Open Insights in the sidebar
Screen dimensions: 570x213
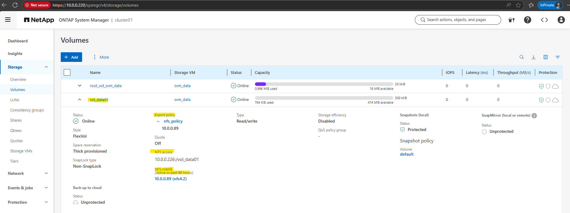pyautogui.click(x=15, y=53)
